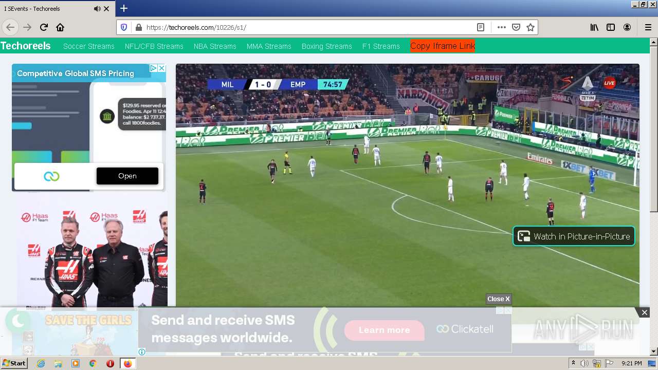Viewport: 658px width, 370px height.
Task: Click MIL 1 - 0 EMP scoreboard
Action: 278,84
